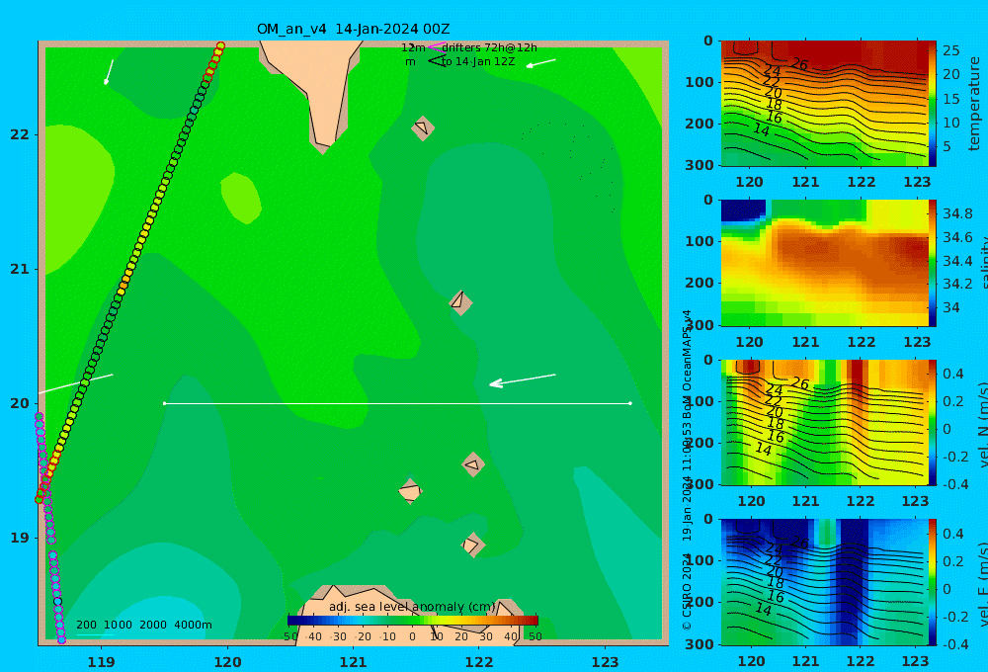Click longitude label 120 under main map

[x=227, y=662]
